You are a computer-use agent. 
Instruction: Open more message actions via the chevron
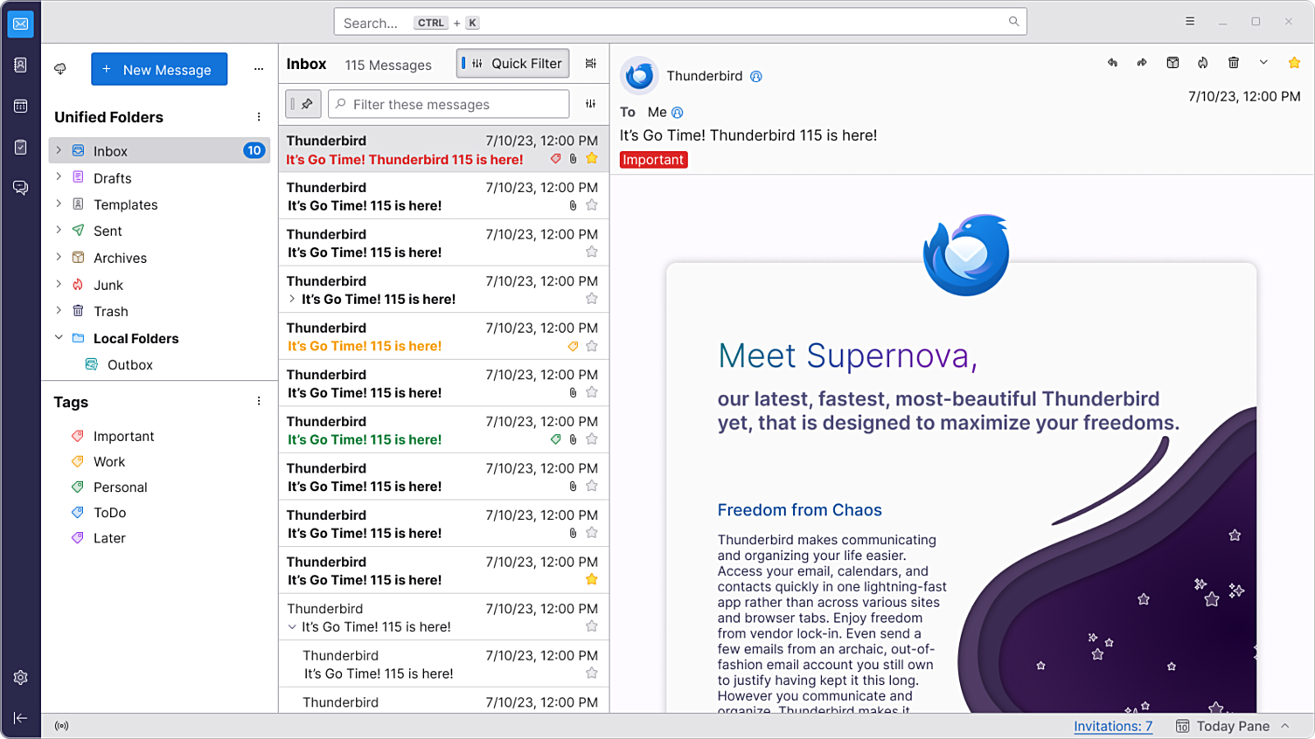(1263, 62)
